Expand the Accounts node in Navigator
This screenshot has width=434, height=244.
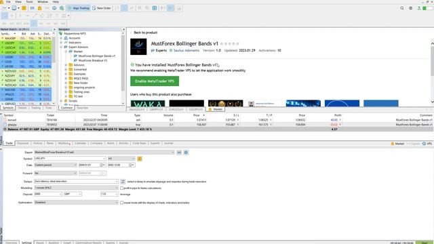coord(61,38)
